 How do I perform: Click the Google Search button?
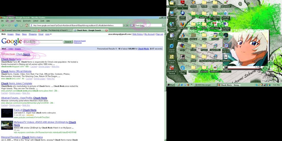click(68, 42)
